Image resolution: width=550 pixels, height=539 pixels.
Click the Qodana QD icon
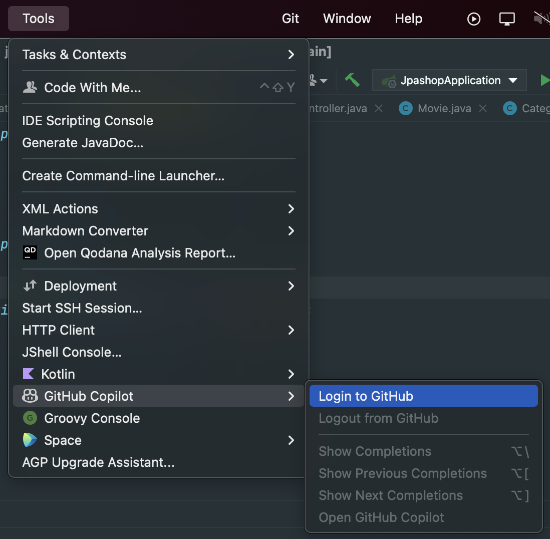point(30,252)
